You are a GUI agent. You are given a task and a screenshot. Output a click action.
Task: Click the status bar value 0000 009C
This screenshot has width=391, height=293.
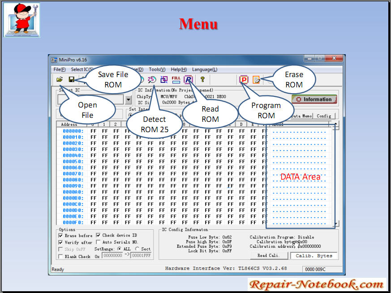coord(315,269)
